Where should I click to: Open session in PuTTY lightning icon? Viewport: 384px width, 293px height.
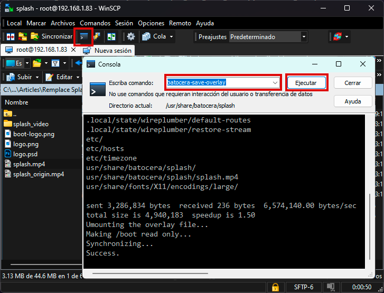click(97, 37)
